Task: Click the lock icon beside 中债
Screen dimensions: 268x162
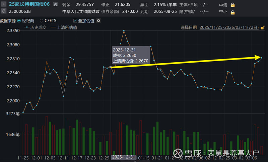Action: tap(232, 5)
